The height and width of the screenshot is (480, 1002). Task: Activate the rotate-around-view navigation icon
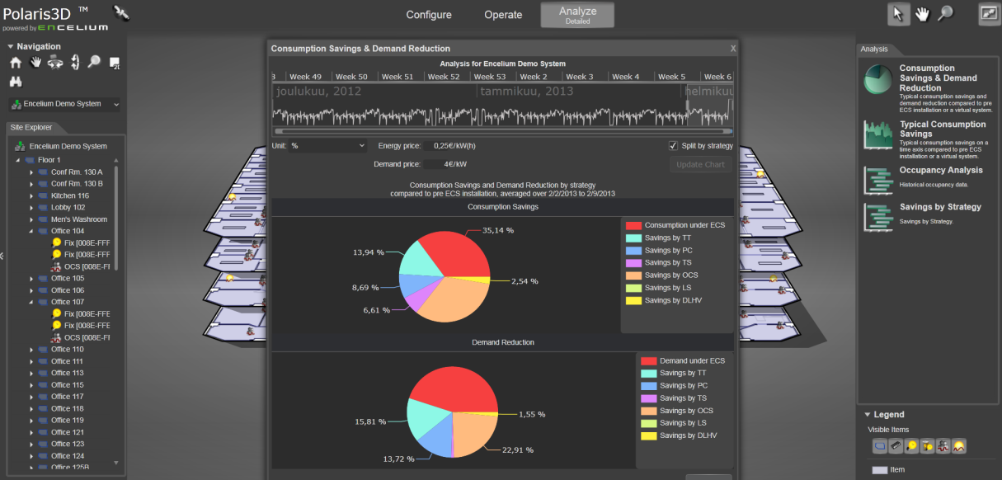(x=55, y=62)
